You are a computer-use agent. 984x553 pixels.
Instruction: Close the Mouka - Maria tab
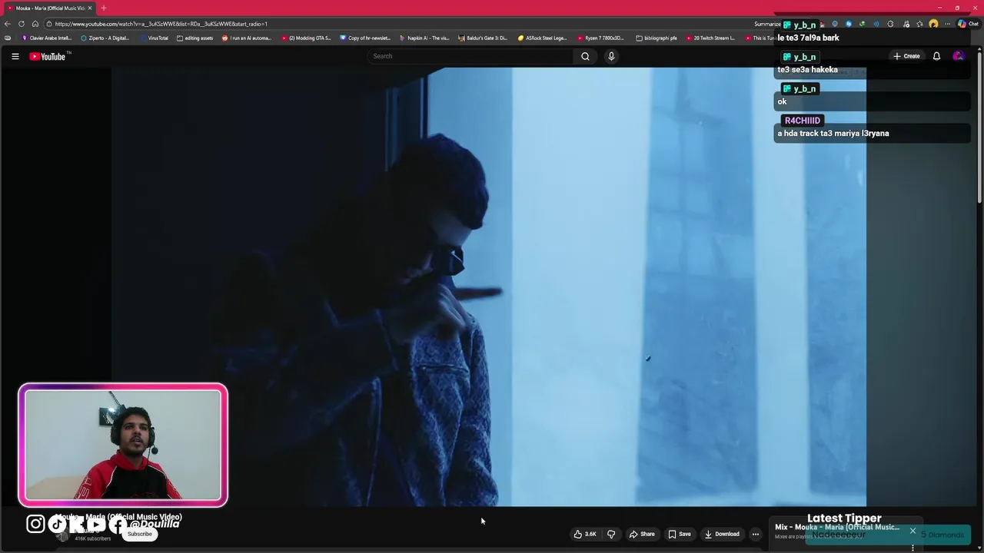click(90, 8)
